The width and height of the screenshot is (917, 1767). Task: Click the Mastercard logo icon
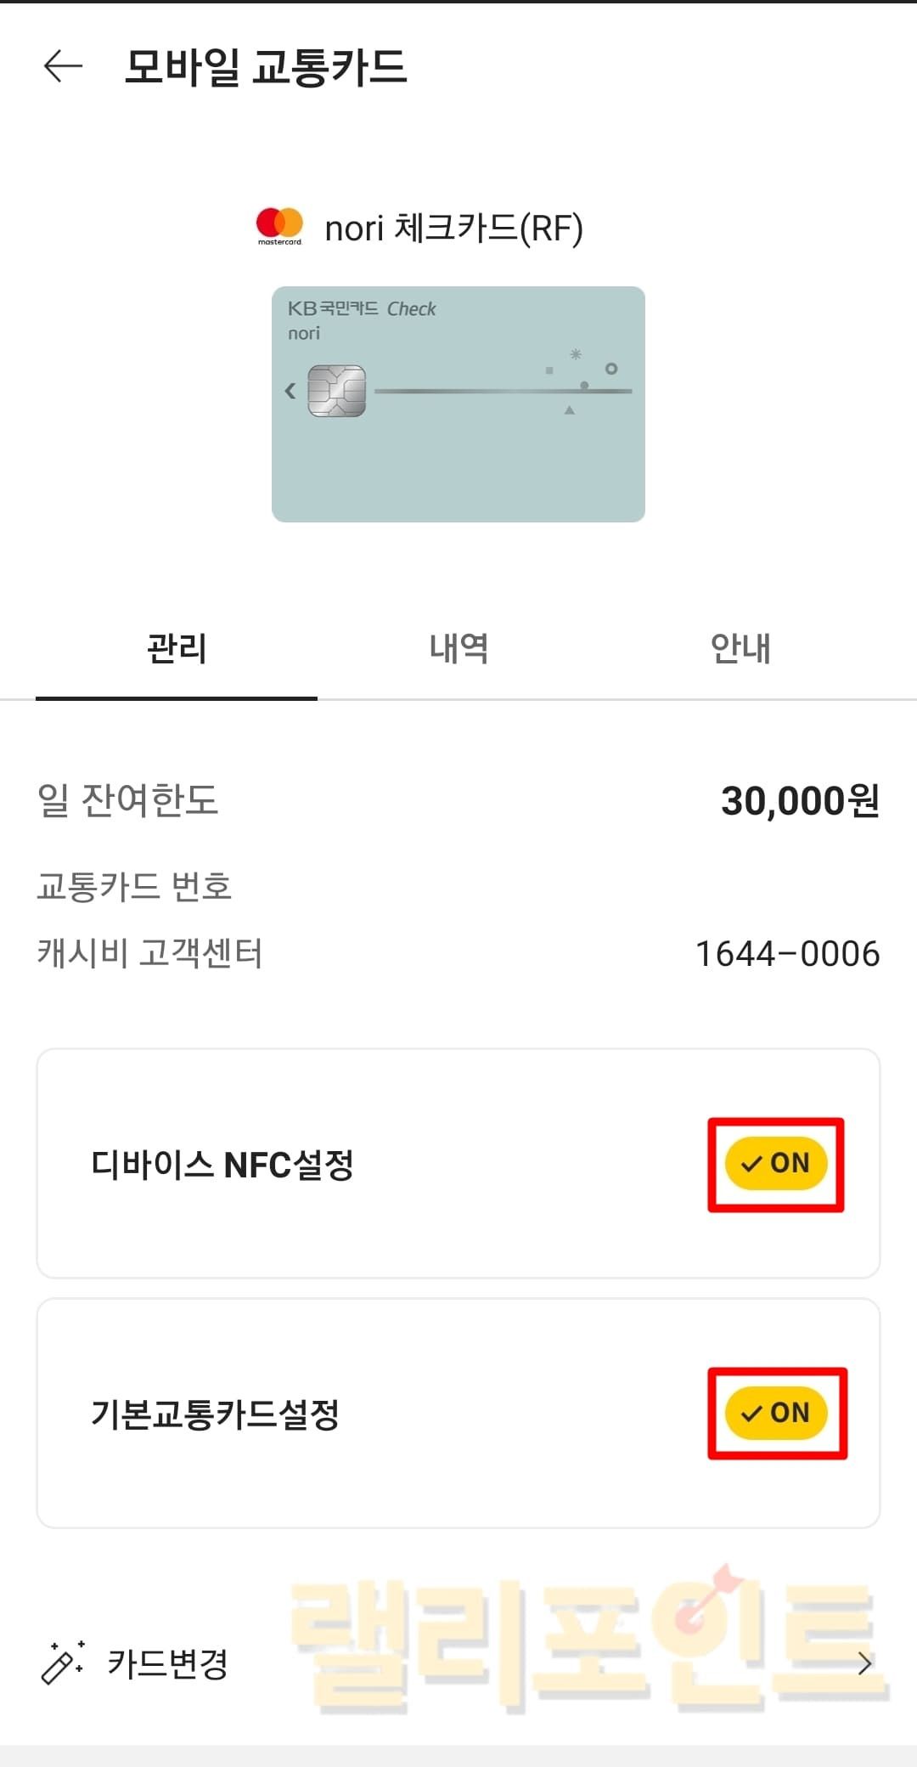point(279,226)
